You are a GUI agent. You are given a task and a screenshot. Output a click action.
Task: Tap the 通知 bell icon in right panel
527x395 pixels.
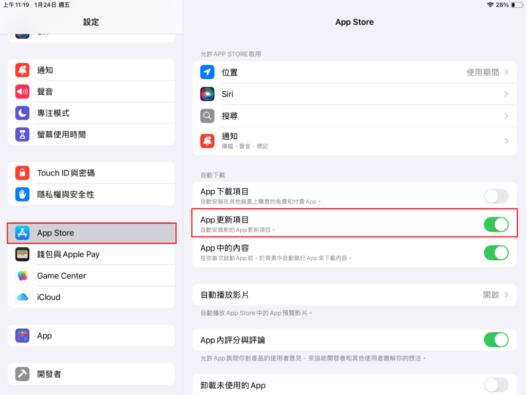point(207,141)
